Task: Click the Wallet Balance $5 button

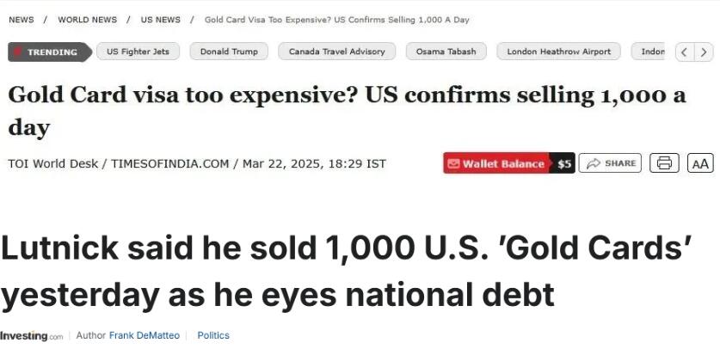Action: pyautogui.click(x=508, y=162)
